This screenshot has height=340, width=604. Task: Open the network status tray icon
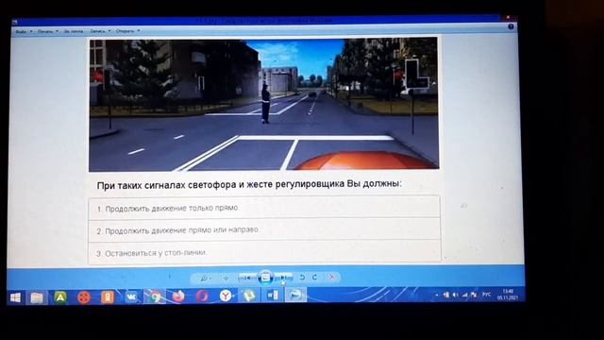(x=465, y=295)
